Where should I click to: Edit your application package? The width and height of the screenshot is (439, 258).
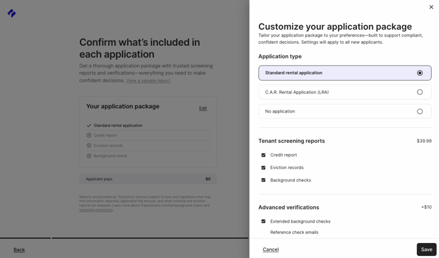(203, 108)
